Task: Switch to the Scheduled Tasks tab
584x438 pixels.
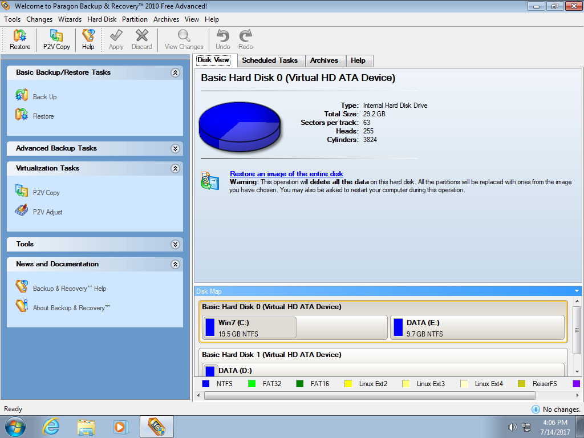Action: tap(269, 60)
